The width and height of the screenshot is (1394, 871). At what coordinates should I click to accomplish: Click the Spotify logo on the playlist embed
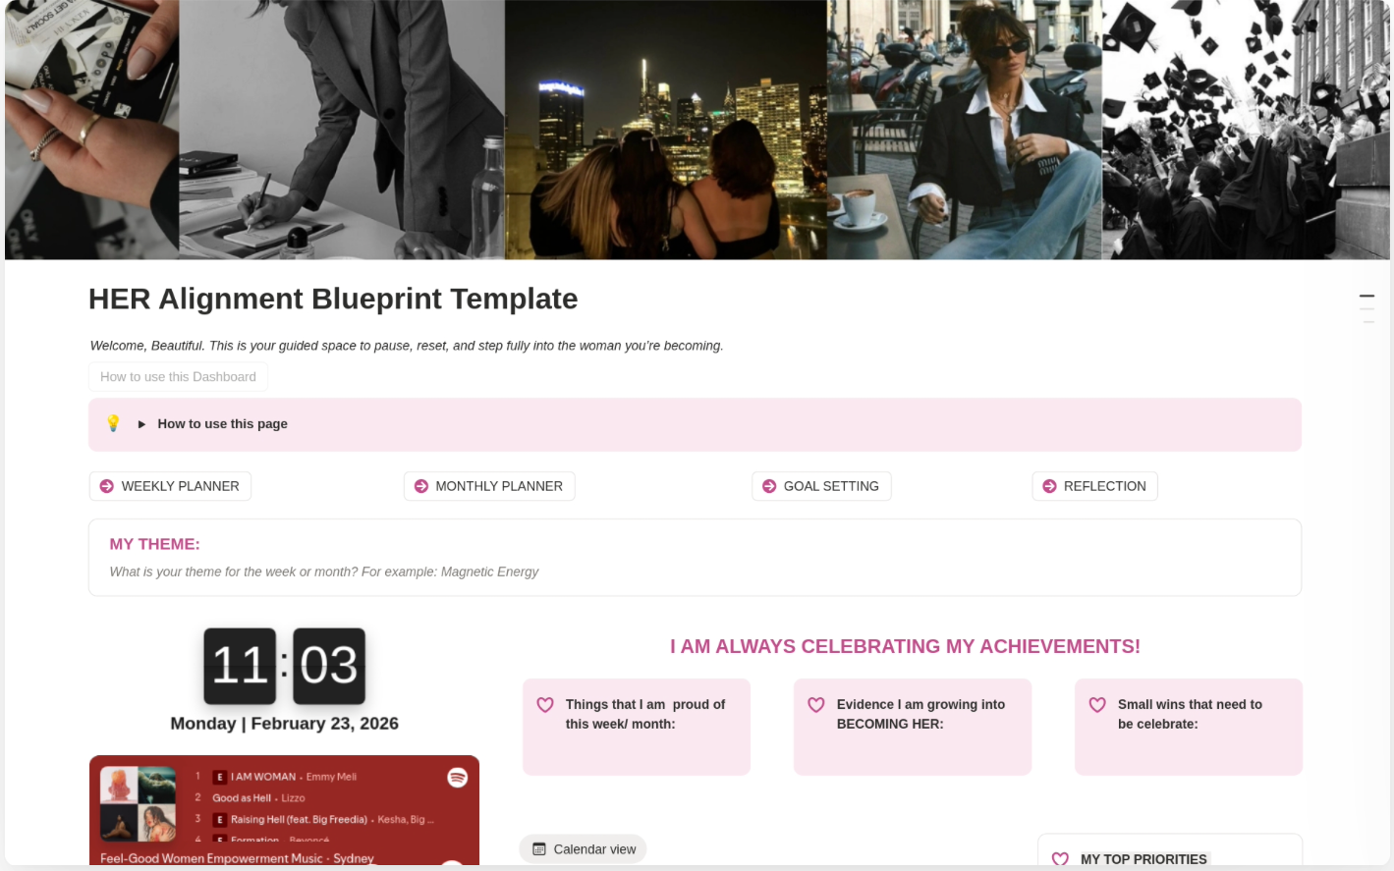point(458,777)
